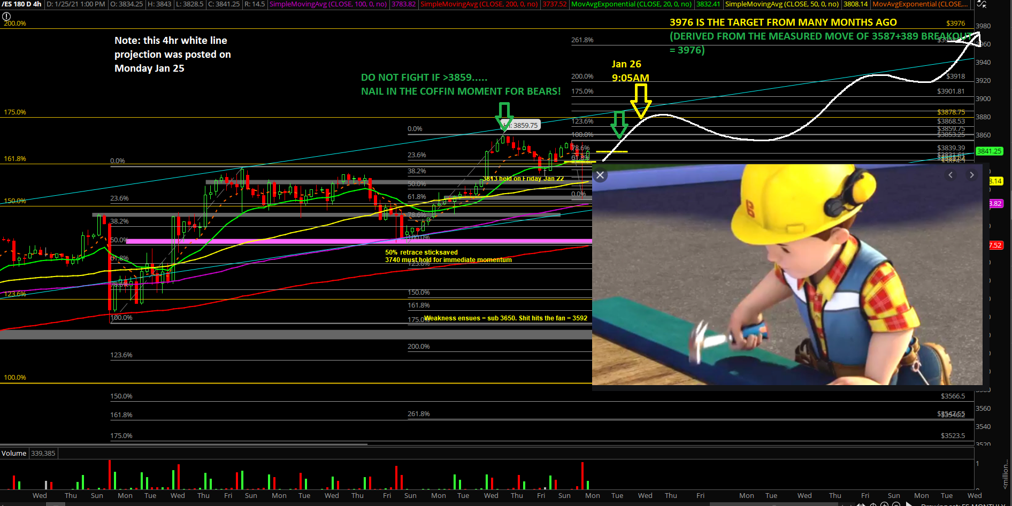Click the Hi: 3859.75 high price bubble
The image size is (1012, 506).
[522, 125]
